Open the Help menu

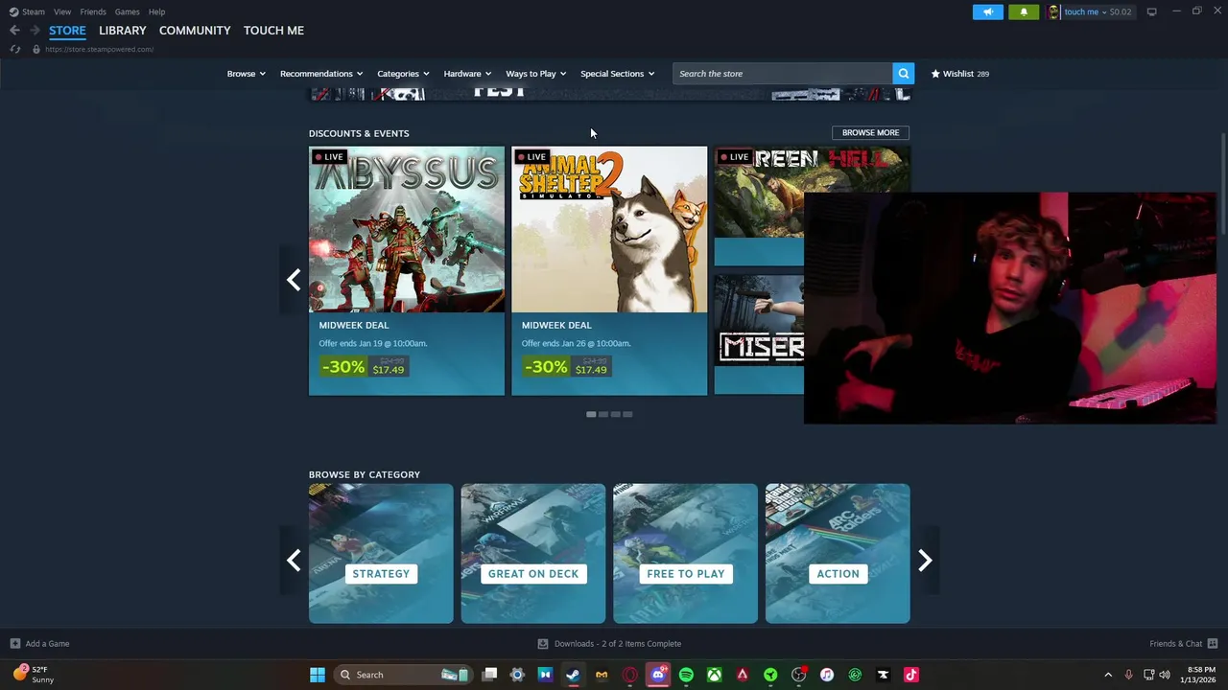pyautogui.click(x=156, y=11)
